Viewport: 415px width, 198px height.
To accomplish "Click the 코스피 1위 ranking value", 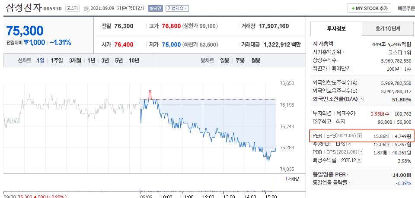I will pos(400,52).
